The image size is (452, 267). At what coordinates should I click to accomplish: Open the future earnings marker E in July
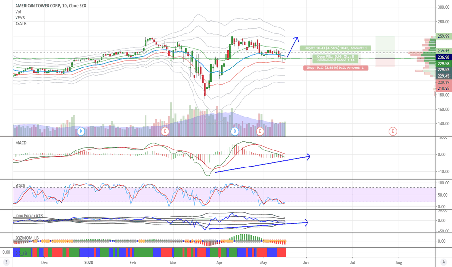393,131
